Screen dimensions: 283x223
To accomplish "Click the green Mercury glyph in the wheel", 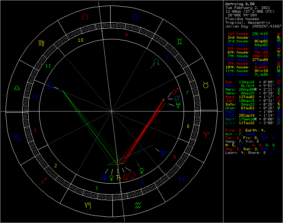I will click(x=142, y=171).
